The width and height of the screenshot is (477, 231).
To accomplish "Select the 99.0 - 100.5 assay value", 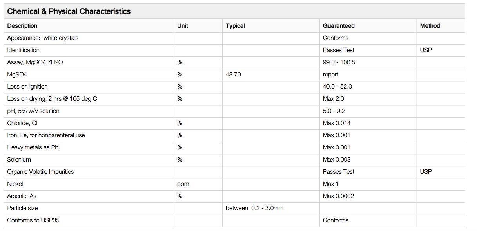I will tap(339, 62).
